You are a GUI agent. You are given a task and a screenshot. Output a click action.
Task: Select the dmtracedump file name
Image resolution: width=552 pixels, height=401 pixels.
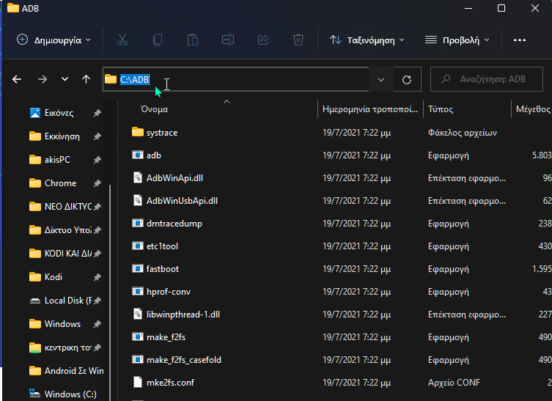tap(174, 224)
